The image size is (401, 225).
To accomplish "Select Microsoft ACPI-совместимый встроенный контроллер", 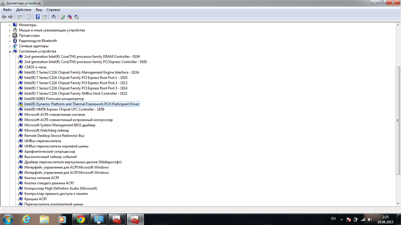I will click(x=69, y=120).
